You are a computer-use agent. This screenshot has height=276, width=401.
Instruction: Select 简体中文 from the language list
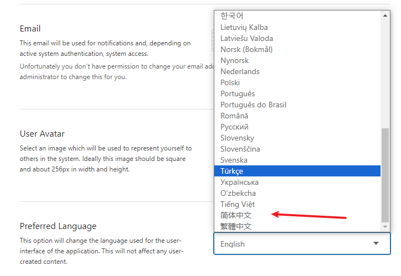click(236, 215)
